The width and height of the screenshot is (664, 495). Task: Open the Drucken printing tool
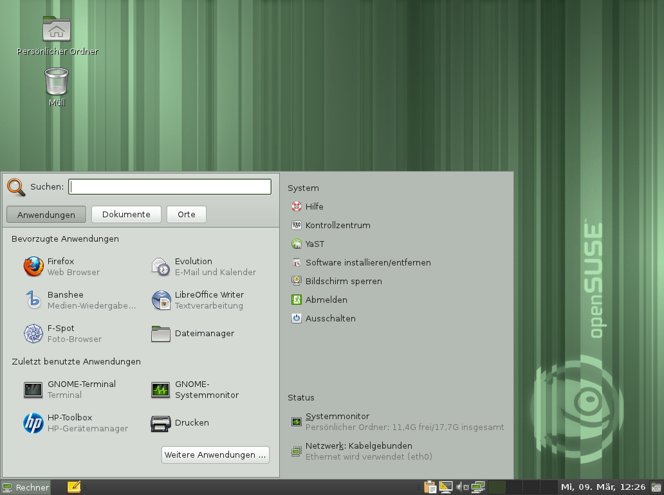click(193, 422)
